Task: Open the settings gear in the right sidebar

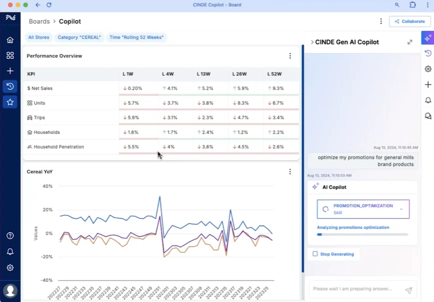Action: 427,69
